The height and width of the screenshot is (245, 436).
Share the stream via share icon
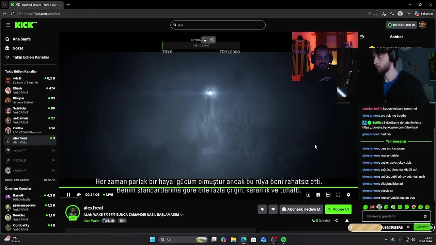tap(336, 220)
